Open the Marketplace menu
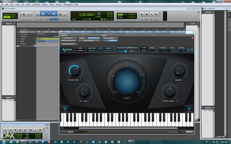231x144 pixels. pos(68,4)
